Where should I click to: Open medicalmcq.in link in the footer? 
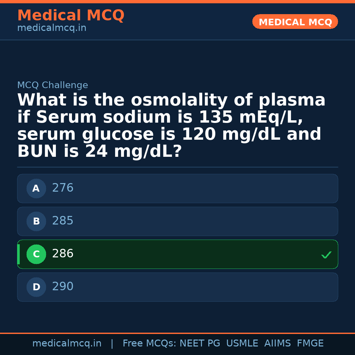click(67, 343)
